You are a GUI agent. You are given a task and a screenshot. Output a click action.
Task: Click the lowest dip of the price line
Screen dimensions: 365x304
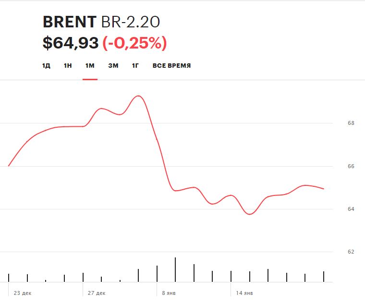point(250,214)
